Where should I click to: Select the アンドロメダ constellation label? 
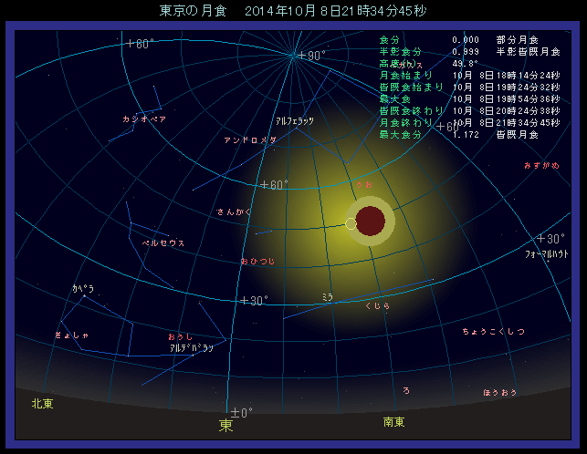click(x=249, y=140)
